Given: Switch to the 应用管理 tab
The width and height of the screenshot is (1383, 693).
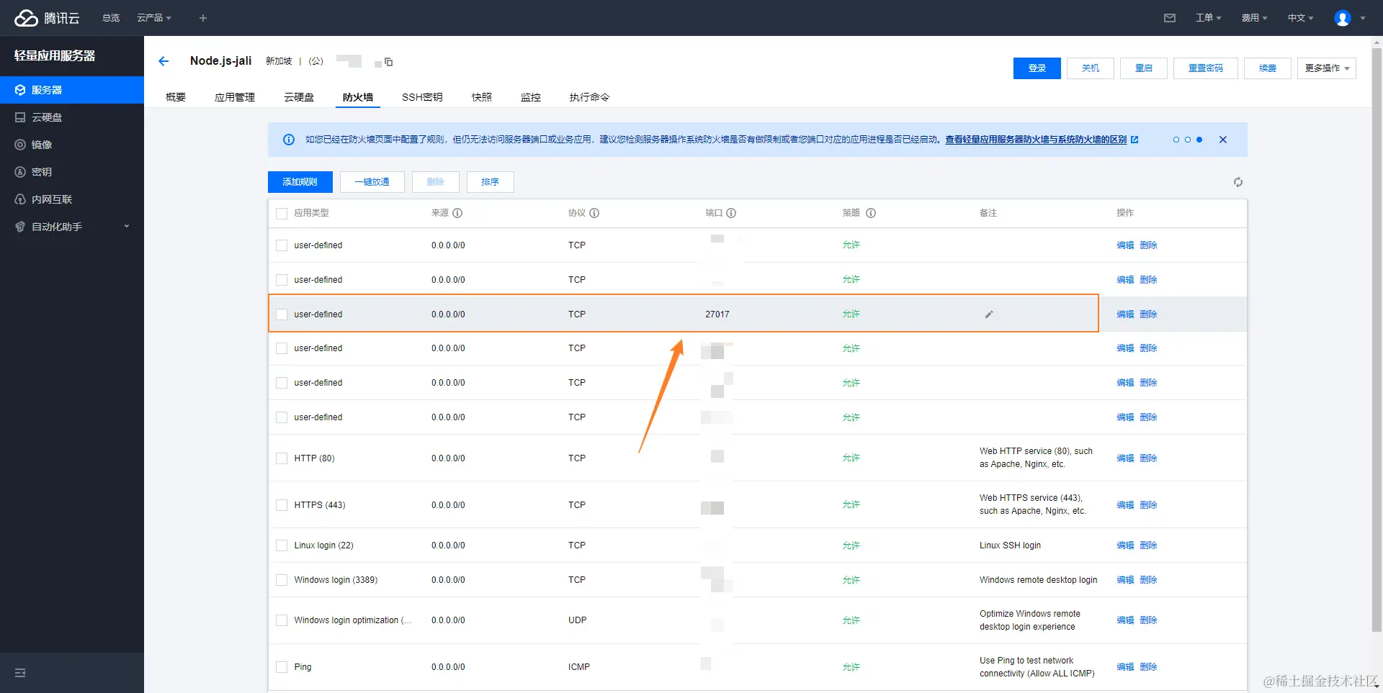Looking at the screenshot, I should (235, 97).
